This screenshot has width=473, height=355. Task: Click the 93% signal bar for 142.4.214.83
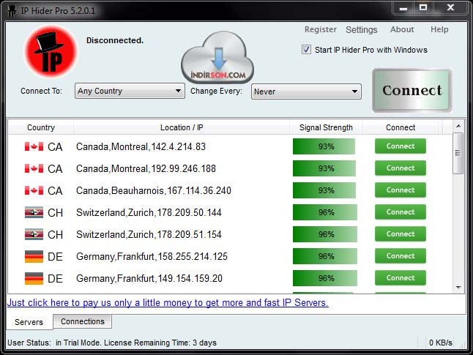coord(324,146)
